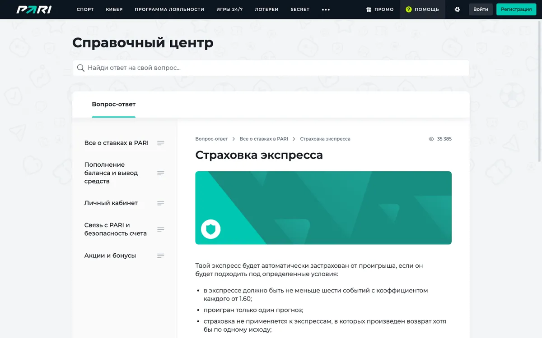The height and width of the screenshot is (338, 542).
Task: Open the Спорт menu item
Action: [x=85, y=9]
